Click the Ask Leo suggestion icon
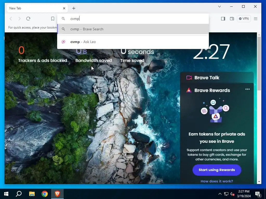The width and height of the screenshot is (266, 199). click(x=63, y=42)
